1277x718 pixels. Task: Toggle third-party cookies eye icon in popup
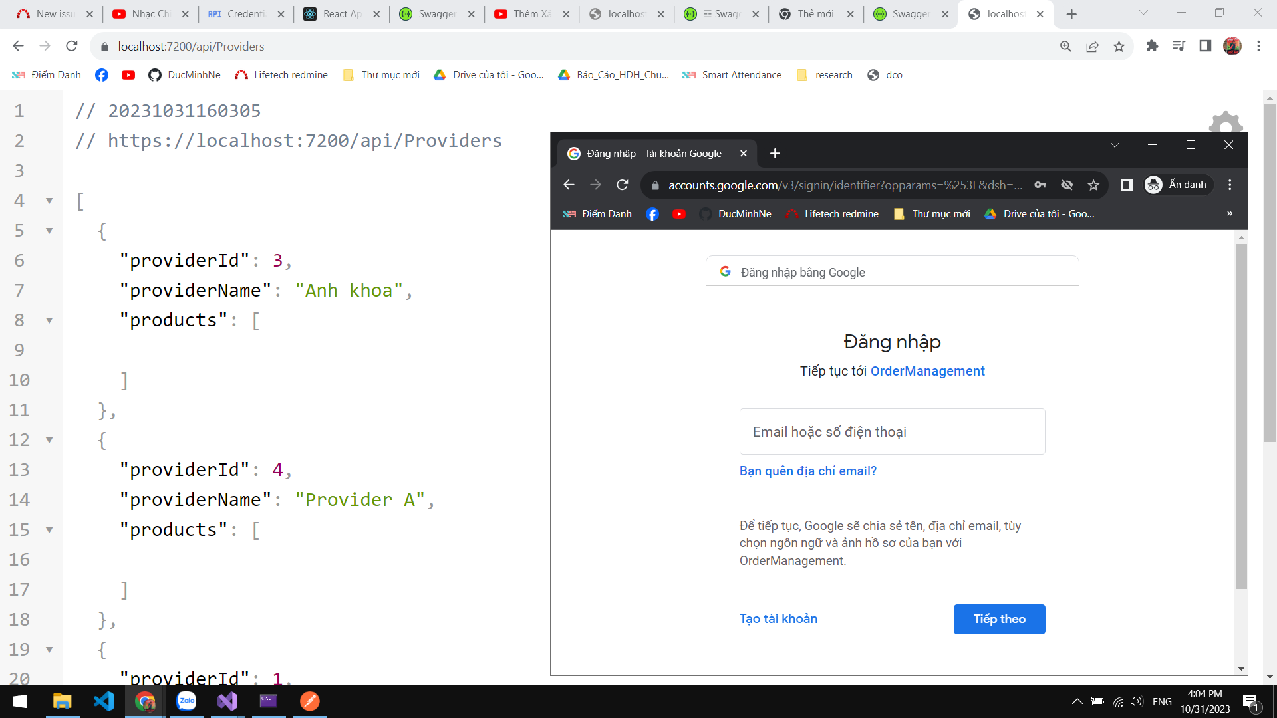pyautogui.click(x=1067, y=185)
